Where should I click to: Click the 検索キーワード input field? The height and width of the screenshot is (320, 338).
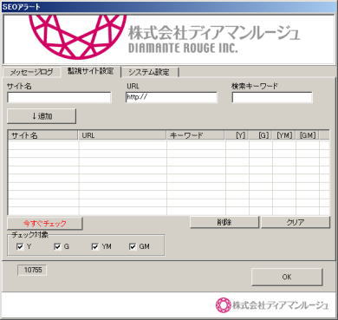[x=272, y=97]
